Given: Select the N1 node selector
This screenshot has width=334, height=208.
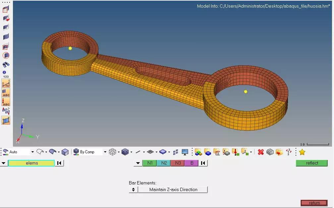Looking at the screenshot, I should 150,163.
